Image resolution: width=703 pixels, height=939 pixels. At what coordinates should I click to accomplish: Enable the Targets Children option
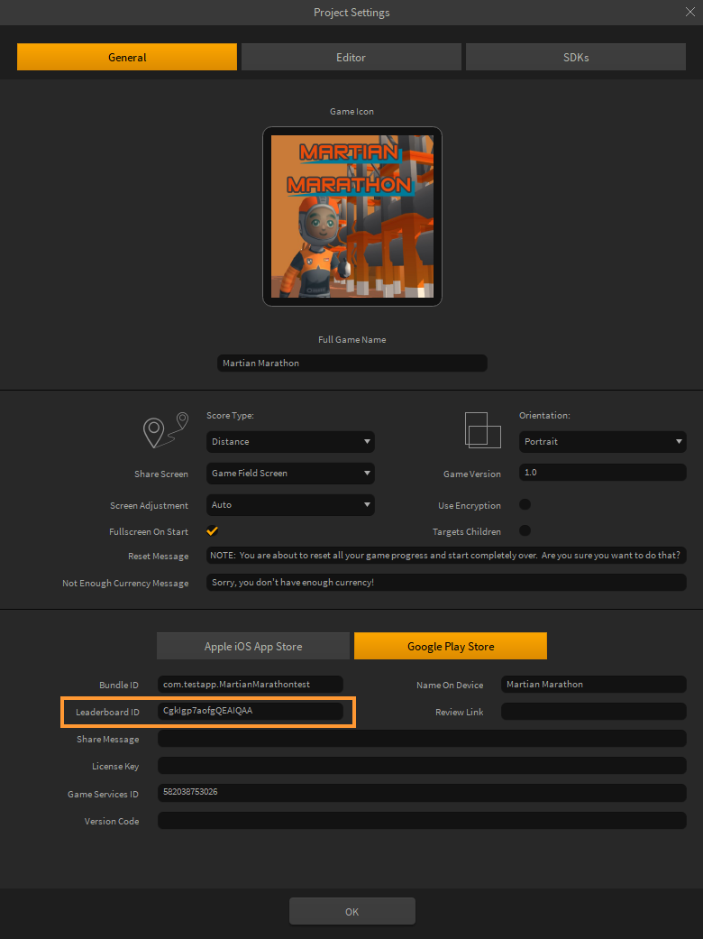pos(525,530)
